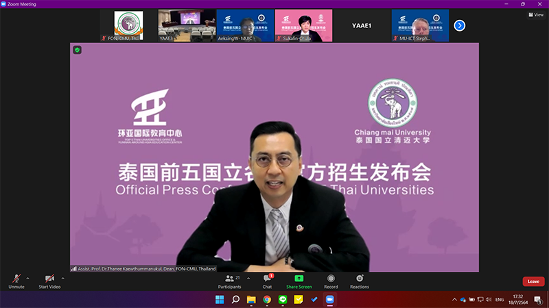Open the Windows Start menu
Screen dimensions: 549x308
click(x=220, y=300)
